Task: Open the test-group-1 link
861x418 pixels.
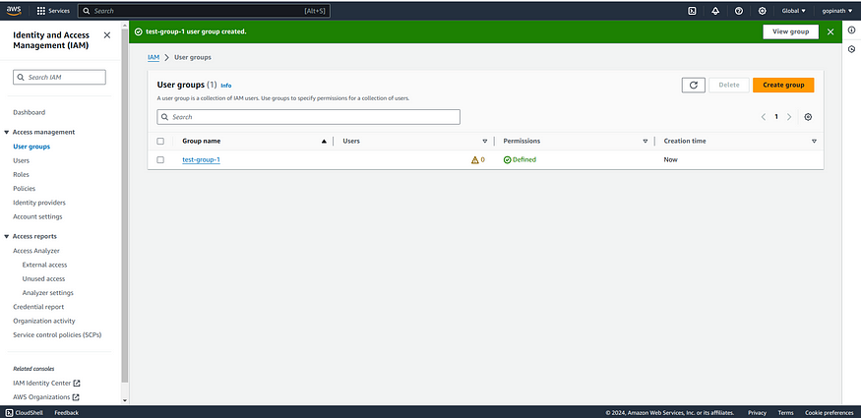Action: click(x=201, y=159)
